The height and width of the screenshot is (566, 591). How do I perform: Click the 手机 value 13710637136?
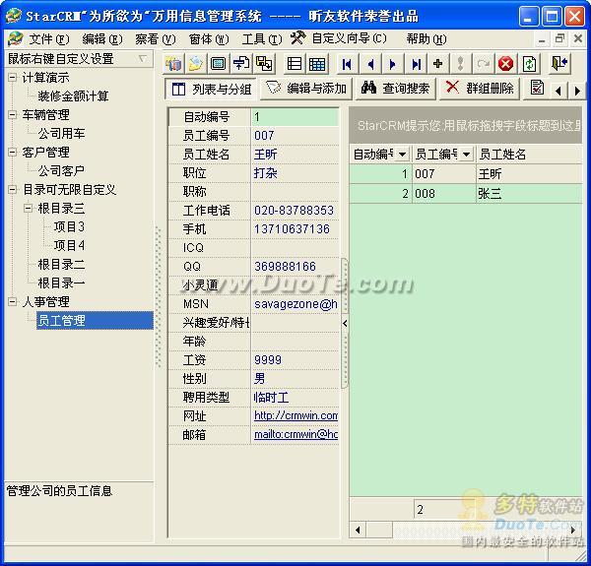[293, 229]
